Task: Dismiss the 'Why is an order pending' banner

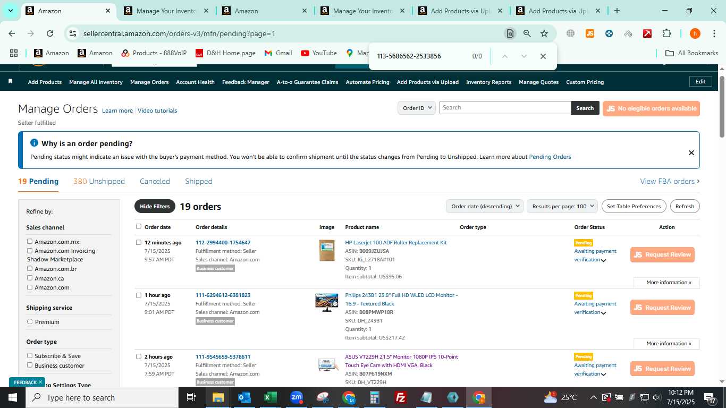Action: coord(691,152)
